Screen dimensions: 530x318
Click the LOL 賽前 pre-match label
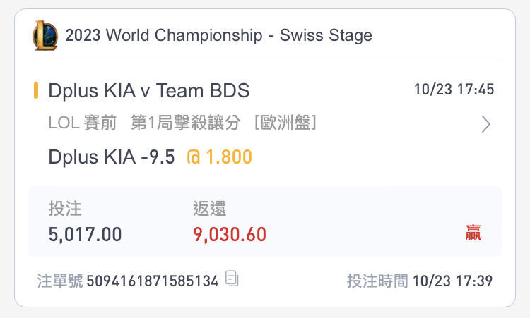(x=83, y=123)
